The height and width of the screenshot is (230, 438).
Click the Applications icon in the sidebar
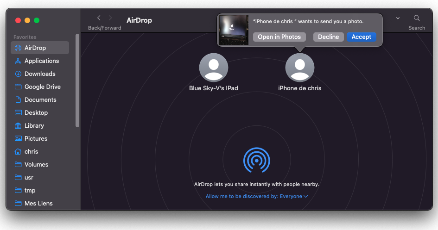pyautogui.click(x=18, y=61)
